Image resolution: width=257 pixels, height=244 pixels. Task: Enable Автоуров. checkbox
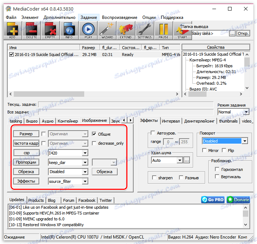pyautogui.click(x=153, y=133)
